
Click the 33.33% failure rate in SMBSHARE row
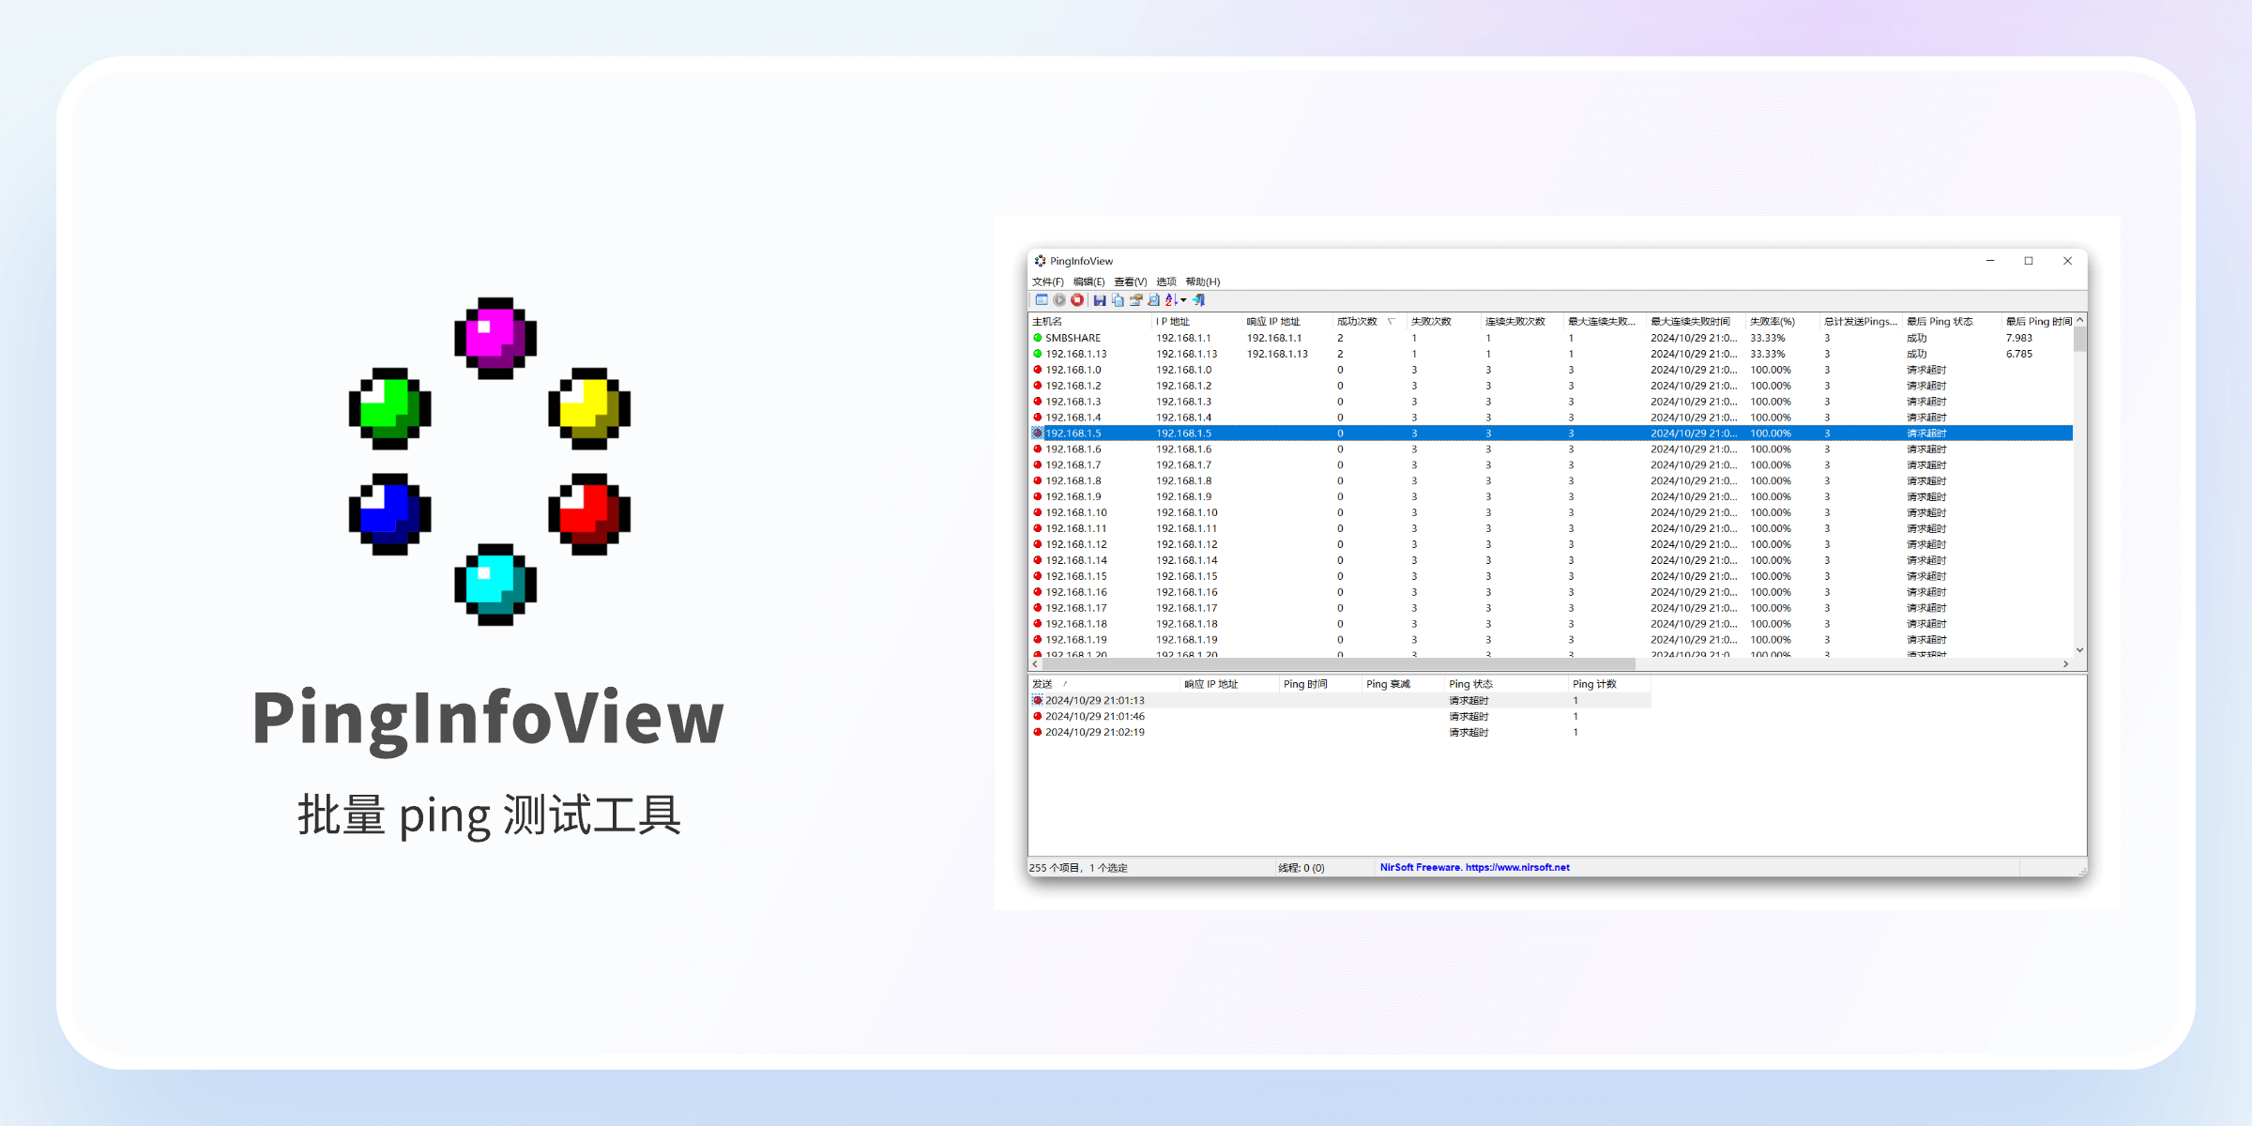pos(1767,338)
